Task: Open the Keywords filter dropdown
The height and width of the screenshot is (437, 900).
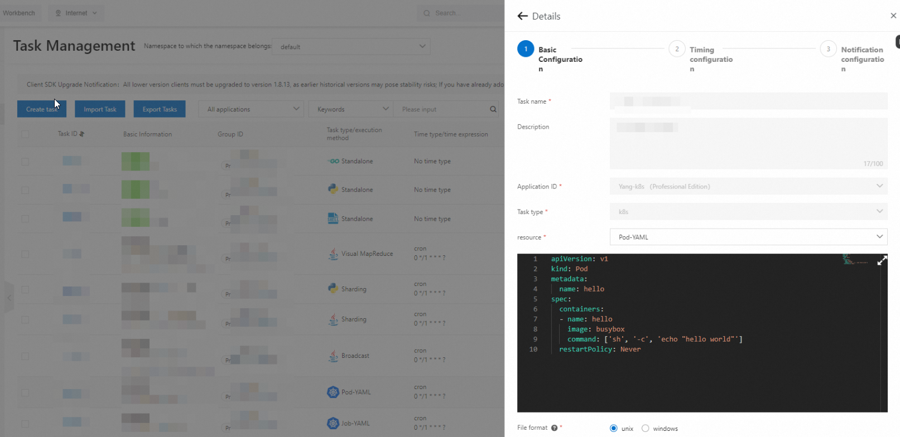Action: pyautogui.click(x=351, y=109)
